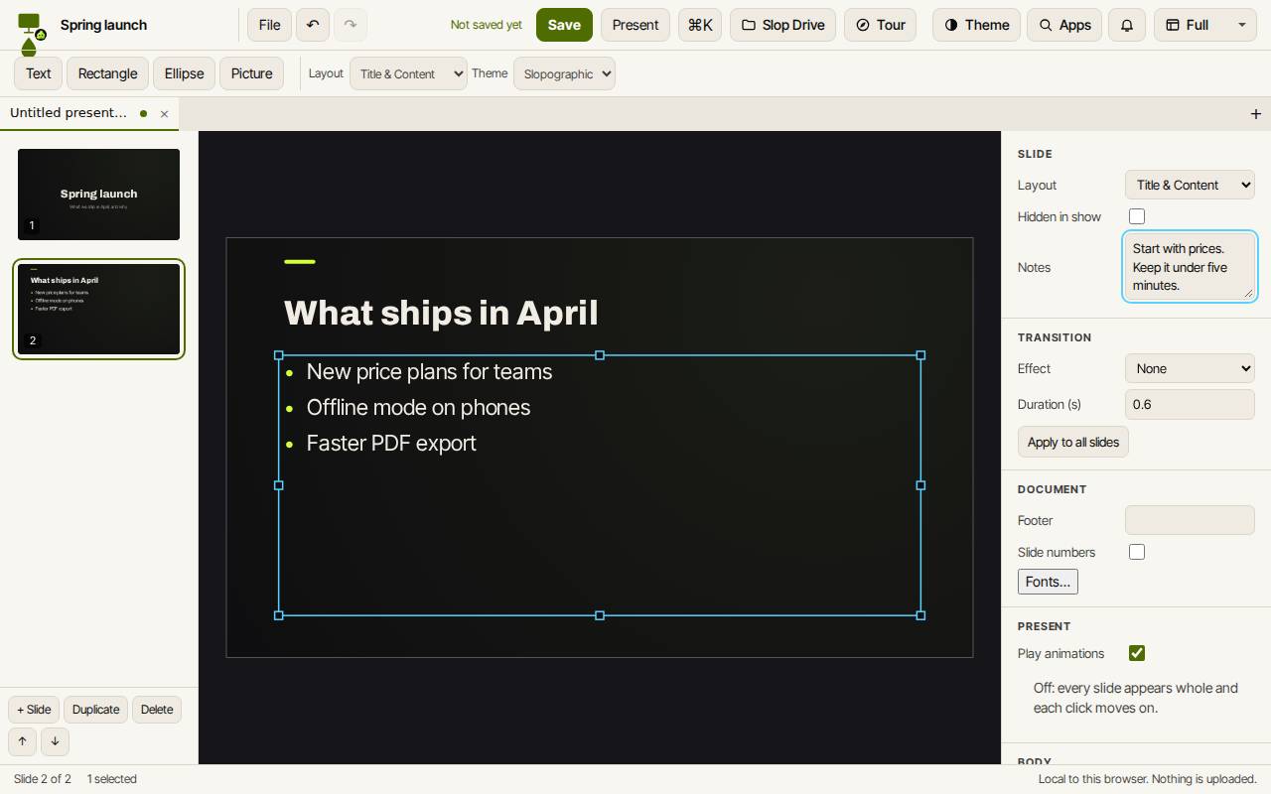1271x794 pixels.
Task: Redo the last undone action
Action: pyautogui.click(x=351, y=25)
